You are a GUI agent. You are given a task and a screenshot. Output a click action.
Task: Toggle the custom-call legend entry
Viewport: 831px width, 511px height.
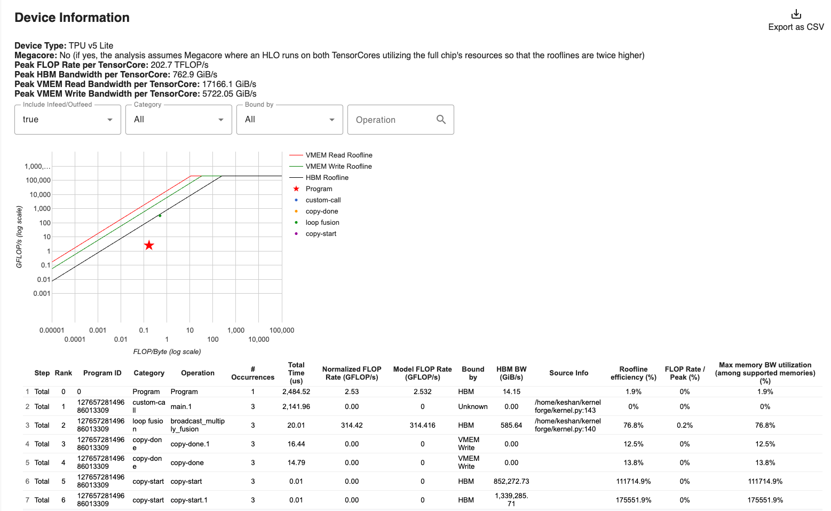(x=323, y=200)
